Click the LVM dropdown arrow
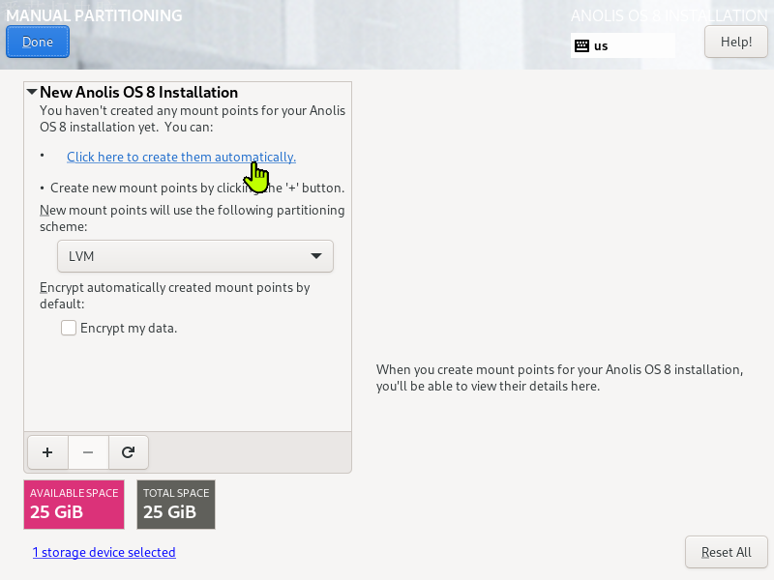Screen dimensions: 774x580 pyautogui.click(x=315, y=256)
